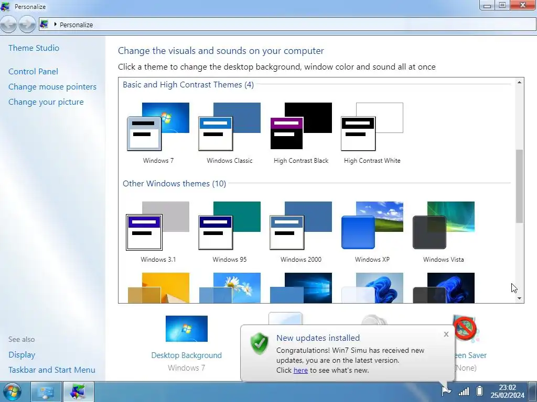
Task: Open the Start menu orb
Action: pos(12,392)
